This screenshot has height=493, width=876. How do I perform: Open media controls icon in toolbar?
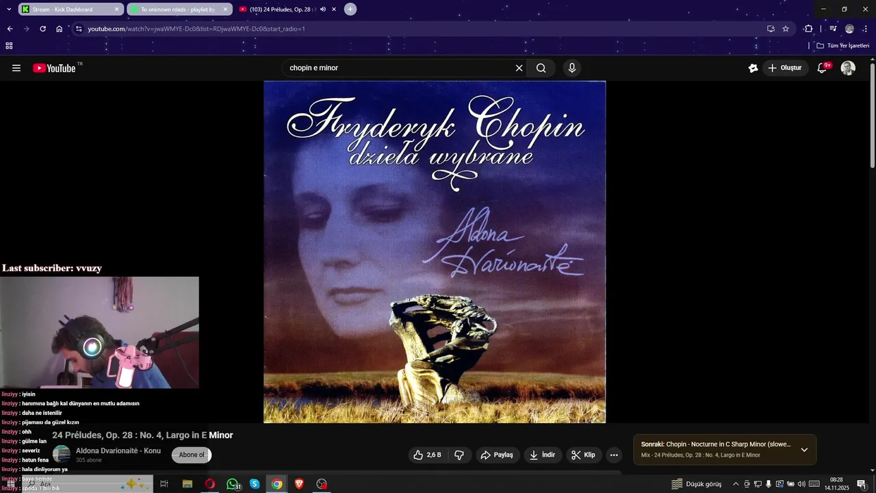point(833,29)
